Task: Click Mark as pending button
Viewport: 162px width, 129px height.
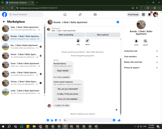Action: pyautogui.click(x=66, y=35)
